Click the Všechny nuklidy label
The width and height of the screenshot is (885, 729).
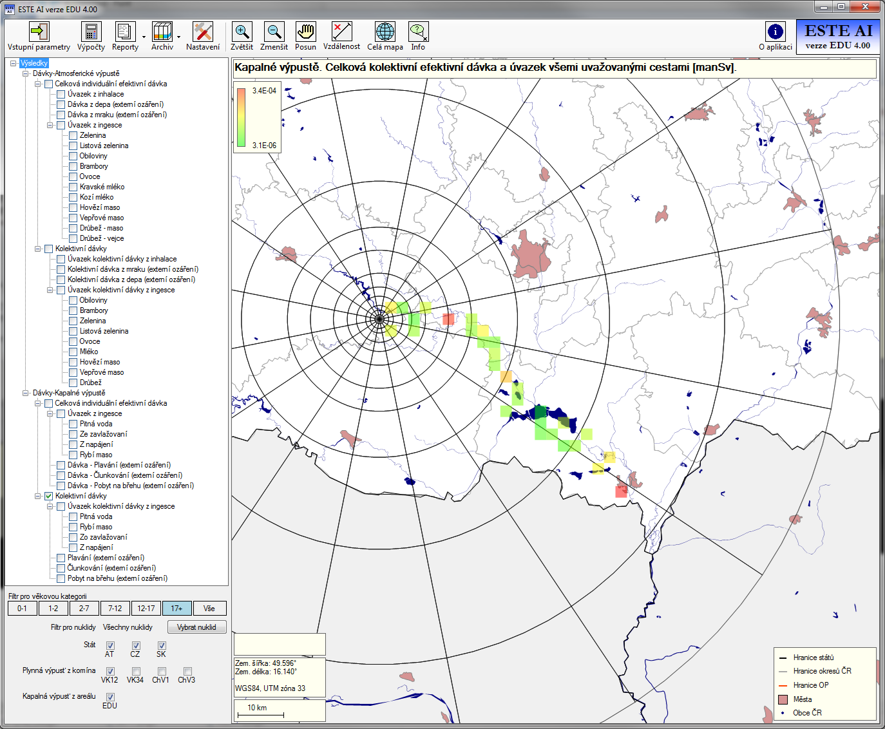128,627
